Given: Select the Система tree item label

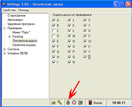Looking at the screenshot, I should click(13, 49).
